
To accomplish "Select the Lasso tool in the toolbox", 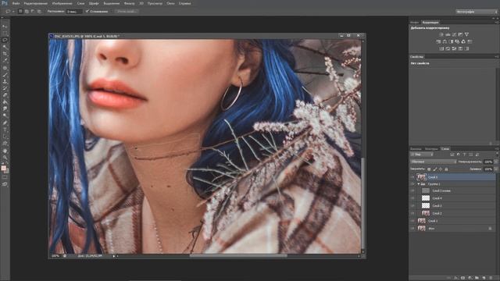I will [5, 40].
